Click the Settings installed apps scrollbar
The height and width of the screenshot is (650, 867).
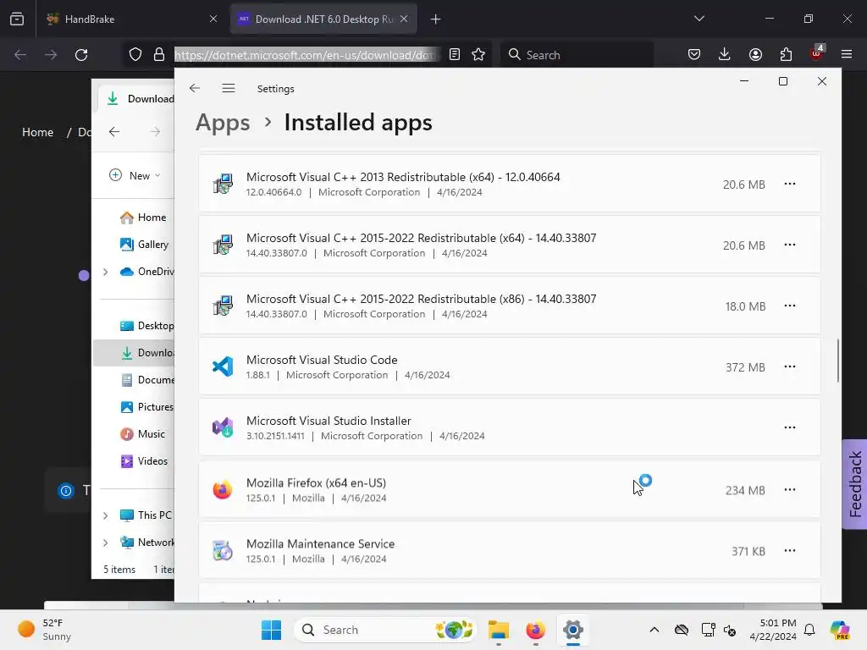pos(837,361)
